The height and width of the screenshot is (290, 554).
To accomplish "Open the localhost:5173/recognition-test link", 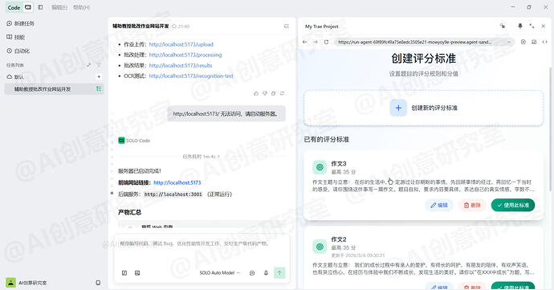I will [191, 76].
